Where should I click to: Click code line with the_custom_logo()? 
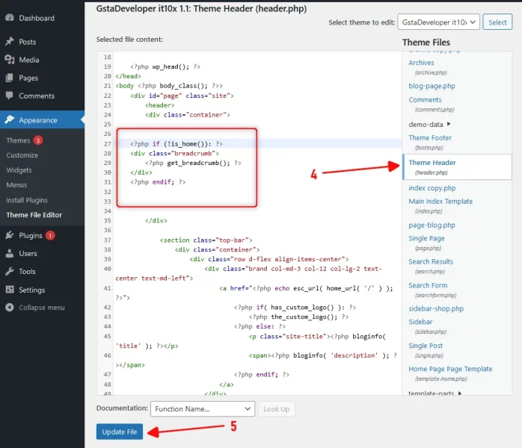pos(298,317)
